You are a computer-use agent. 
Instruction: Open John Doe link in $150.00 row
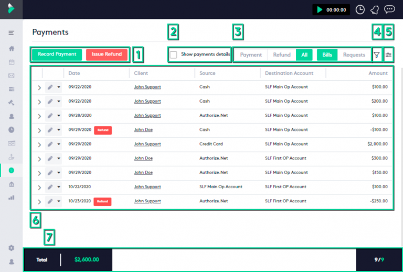[143, 173]
